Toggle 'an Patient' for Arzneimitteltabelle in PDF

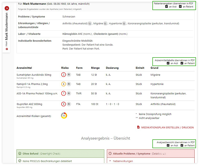coord(182,63)
